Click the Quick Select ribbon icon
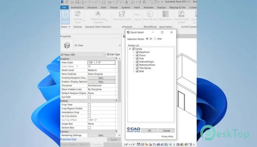The width and height of the screenshot is (257, 147). pyautogui.click(x=166, y=14)
